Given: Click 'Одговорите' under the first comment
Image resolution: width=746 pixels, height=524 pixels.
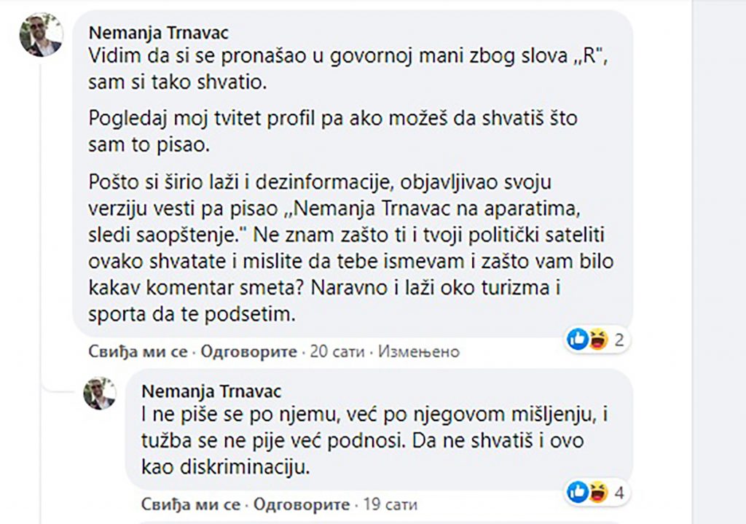Looking at the screenshot, I should [x=248, y=352].
